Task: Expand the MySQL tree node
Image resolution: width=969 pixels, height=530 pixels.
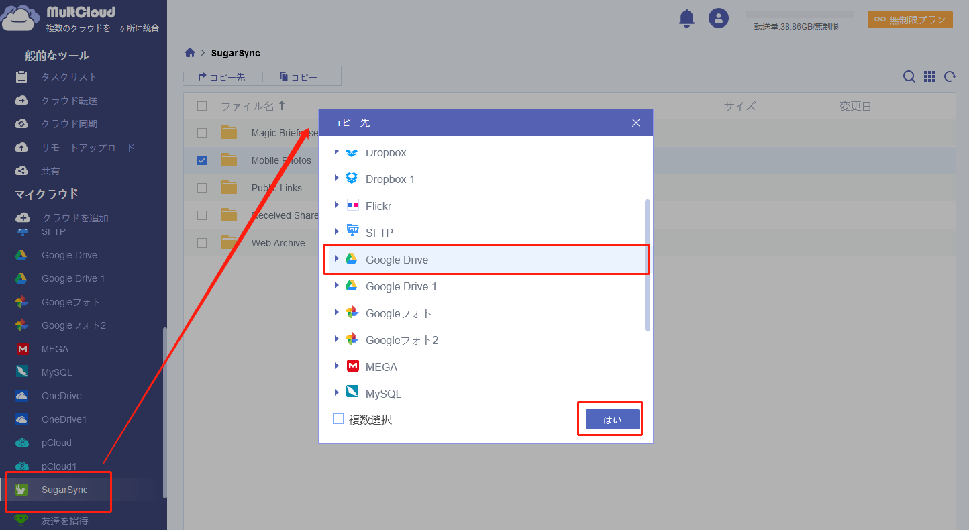Action: coord(337,393)
